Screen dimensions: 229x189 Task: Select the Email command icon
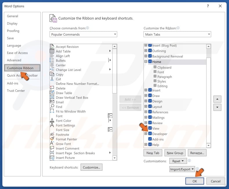[52, 102]
